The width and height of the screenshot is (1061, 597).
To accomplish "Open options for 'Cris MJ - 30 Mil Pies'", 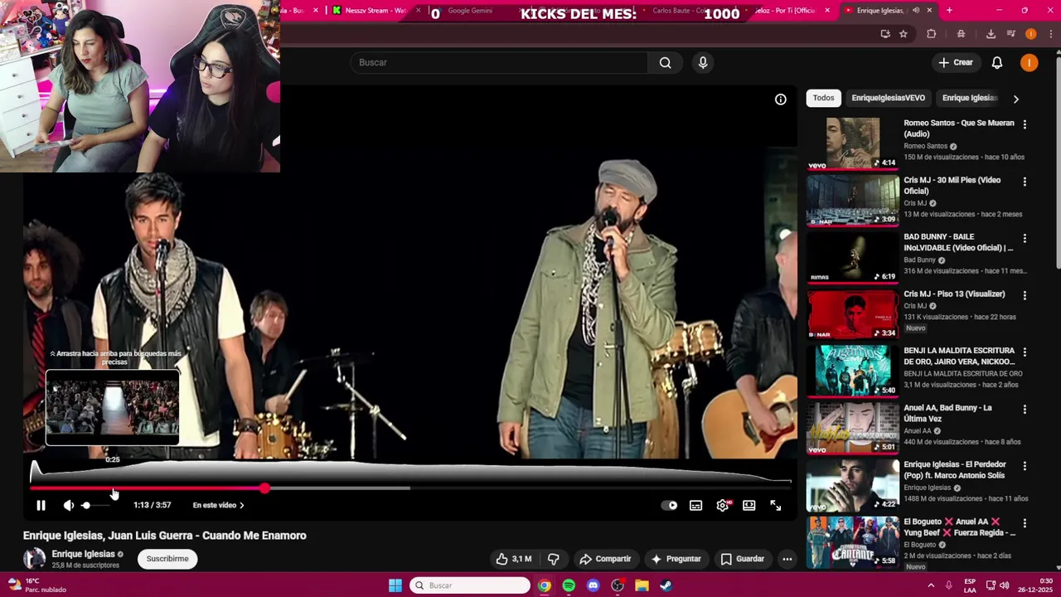I will click(1025, 182).
